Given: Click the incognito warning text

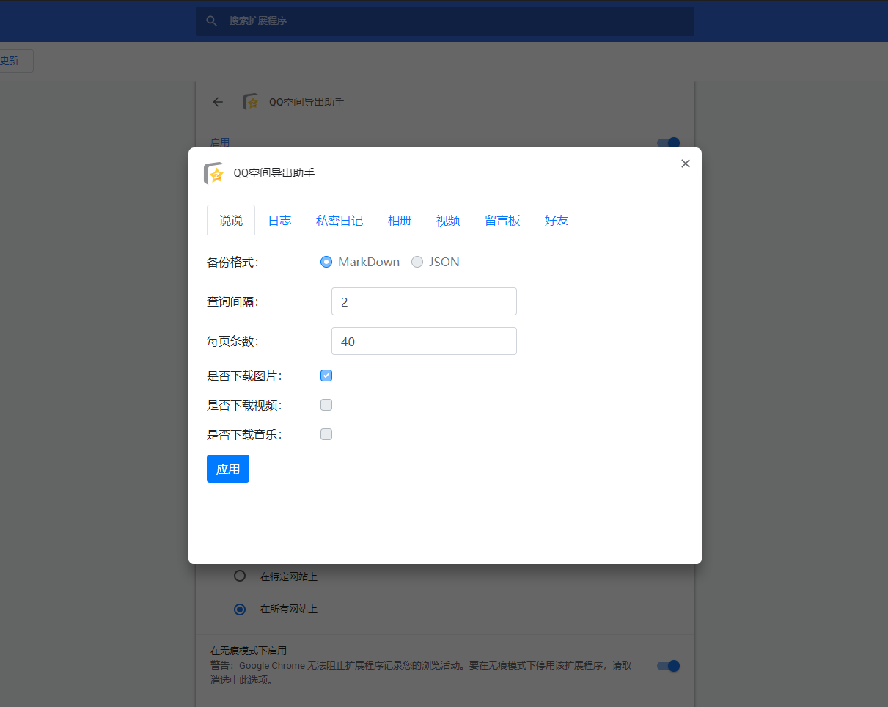Looking at the screenshot, I should tap(421, 673).
